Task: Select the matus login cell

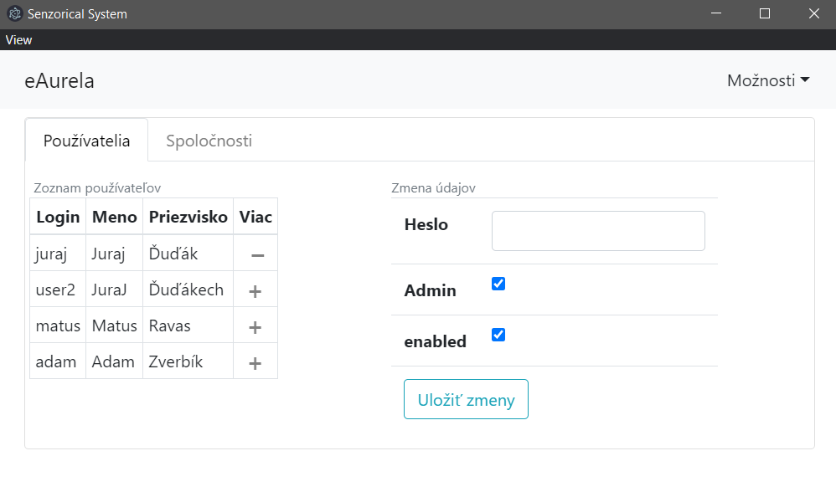Action: pyautogui.click(x=58, y=325)
